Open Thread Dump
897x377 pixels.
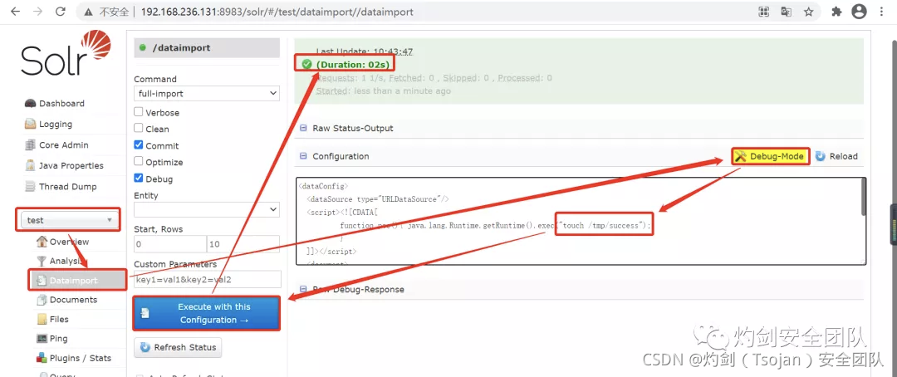click(67, 187)
